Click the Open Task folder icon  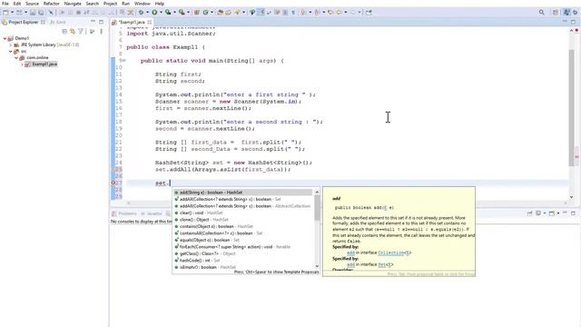(228, 12)
